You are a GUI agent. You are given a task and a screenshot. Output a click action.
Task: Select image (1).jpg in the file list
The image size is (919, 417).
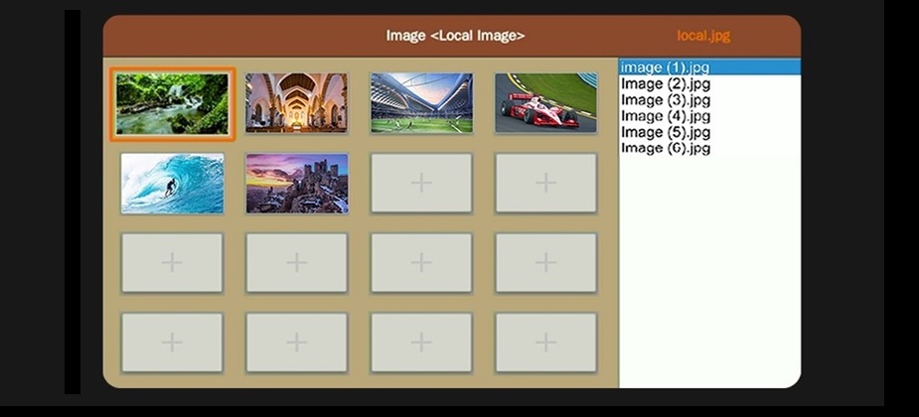point(666,68)
